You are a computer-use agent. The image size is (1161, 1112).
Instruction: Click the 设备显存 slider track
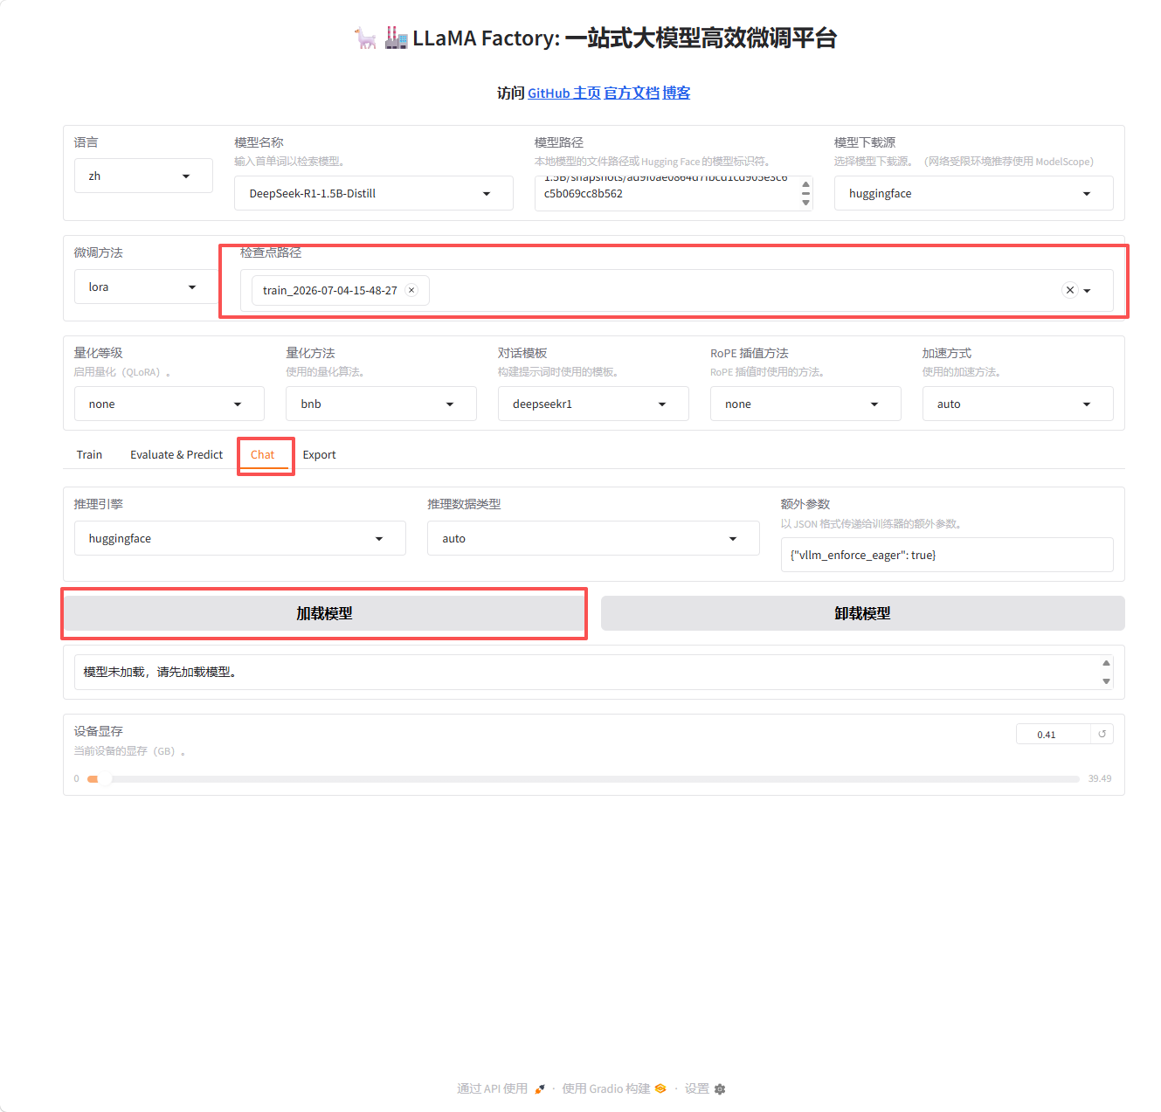(584, 778)
